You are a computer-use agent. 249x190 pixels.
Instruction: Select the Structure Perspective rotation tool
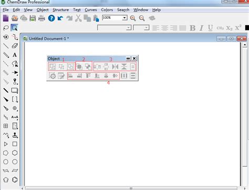6,37
